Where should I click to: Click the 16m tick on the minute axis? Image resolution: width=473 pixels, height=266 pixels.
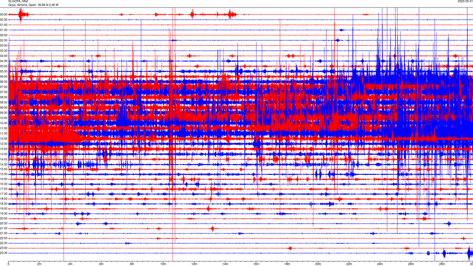[256, 264]
